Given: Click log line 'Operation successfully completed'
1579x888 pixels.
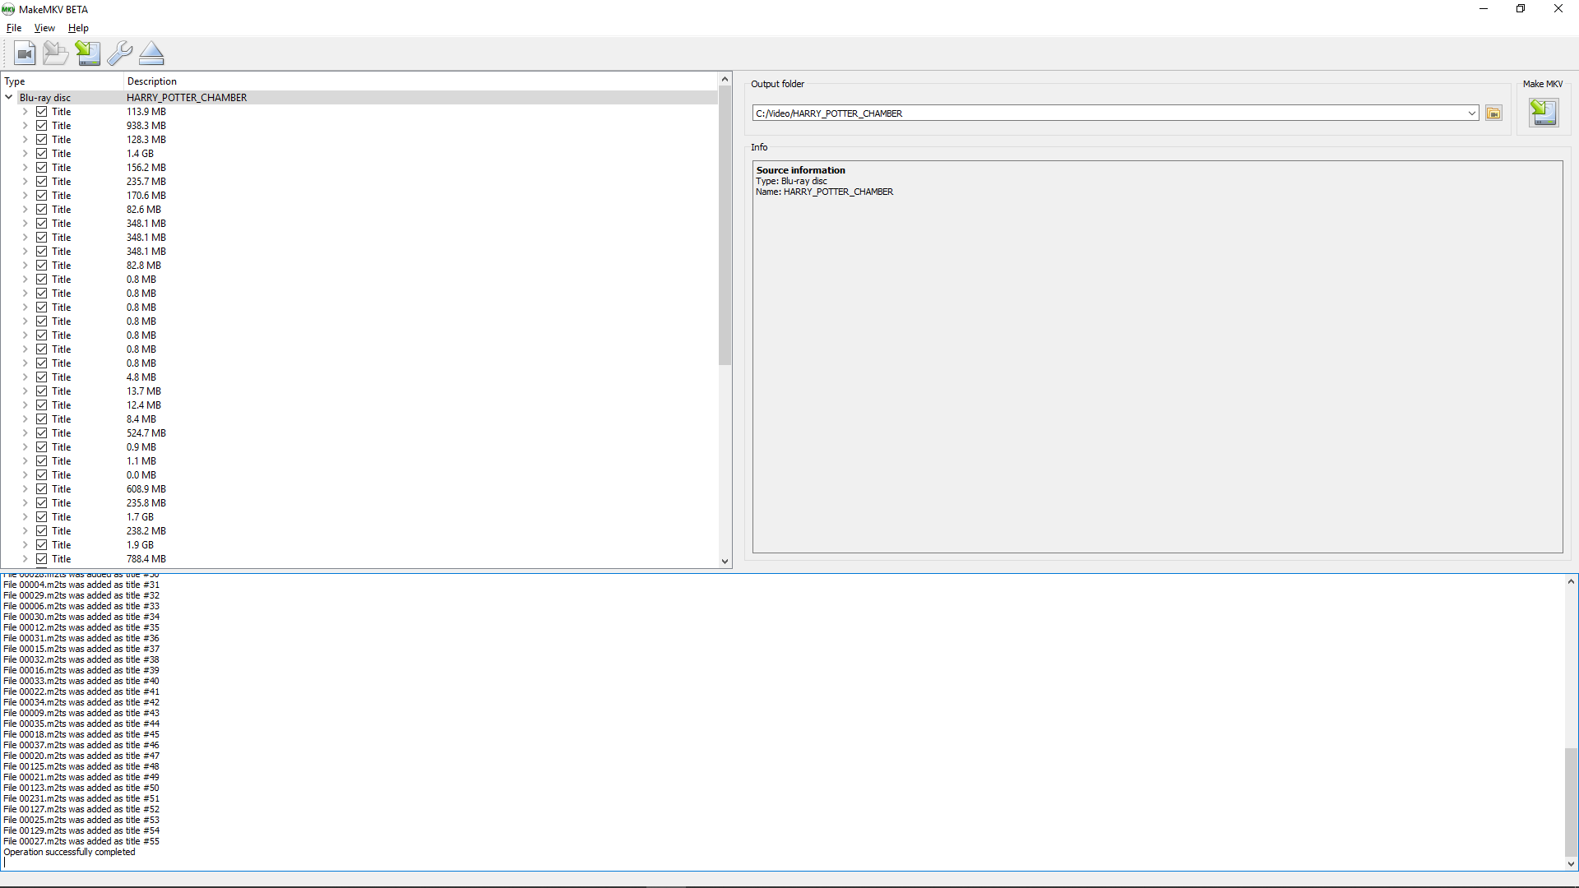Looking at the screenshot, I should 70,853.
